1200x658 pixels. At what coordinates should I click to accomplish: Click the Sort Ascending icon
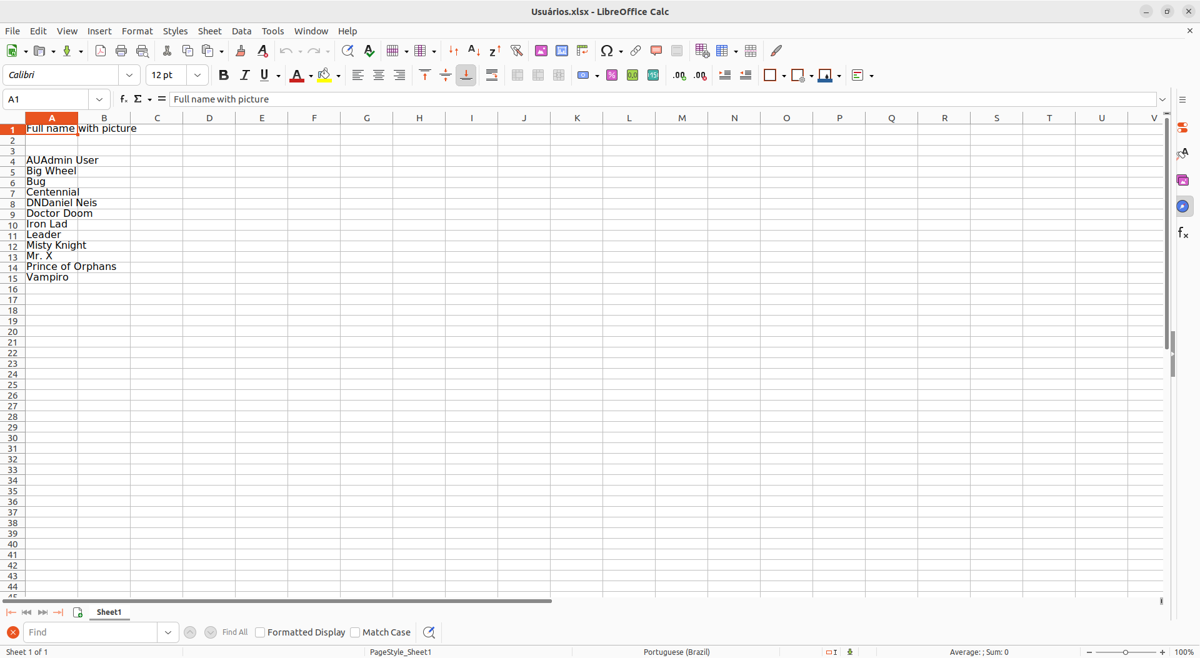(474, 51)
